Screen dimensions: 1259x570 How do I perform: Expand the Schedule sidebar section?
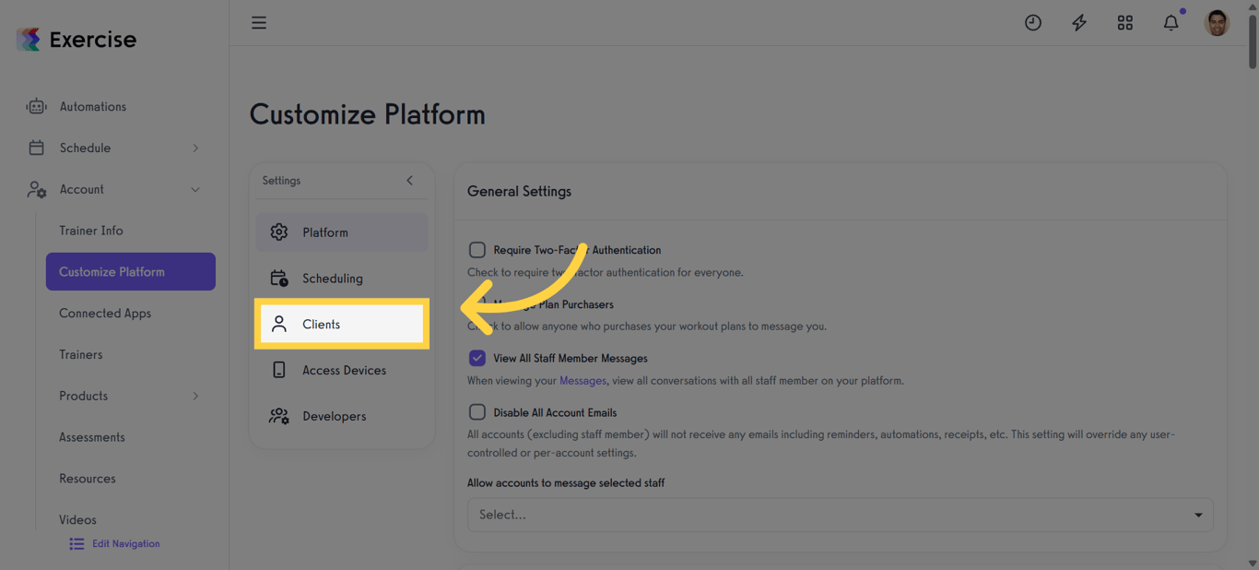point(194,148)
